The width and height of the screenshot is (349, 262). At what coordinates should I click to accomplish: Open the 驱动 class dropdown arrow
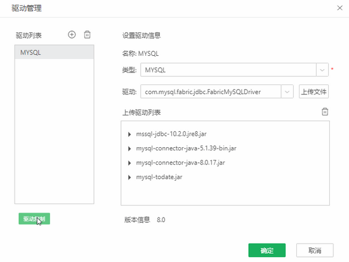[x=287, y=91]
